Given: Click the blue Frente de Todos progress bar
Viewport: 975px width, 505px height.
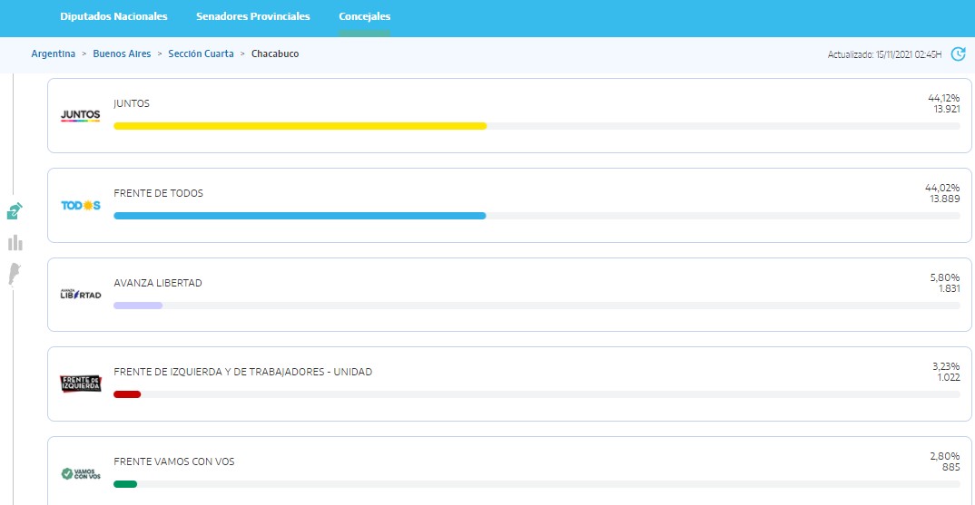Looking at the screenshot, I should (300, 216).
